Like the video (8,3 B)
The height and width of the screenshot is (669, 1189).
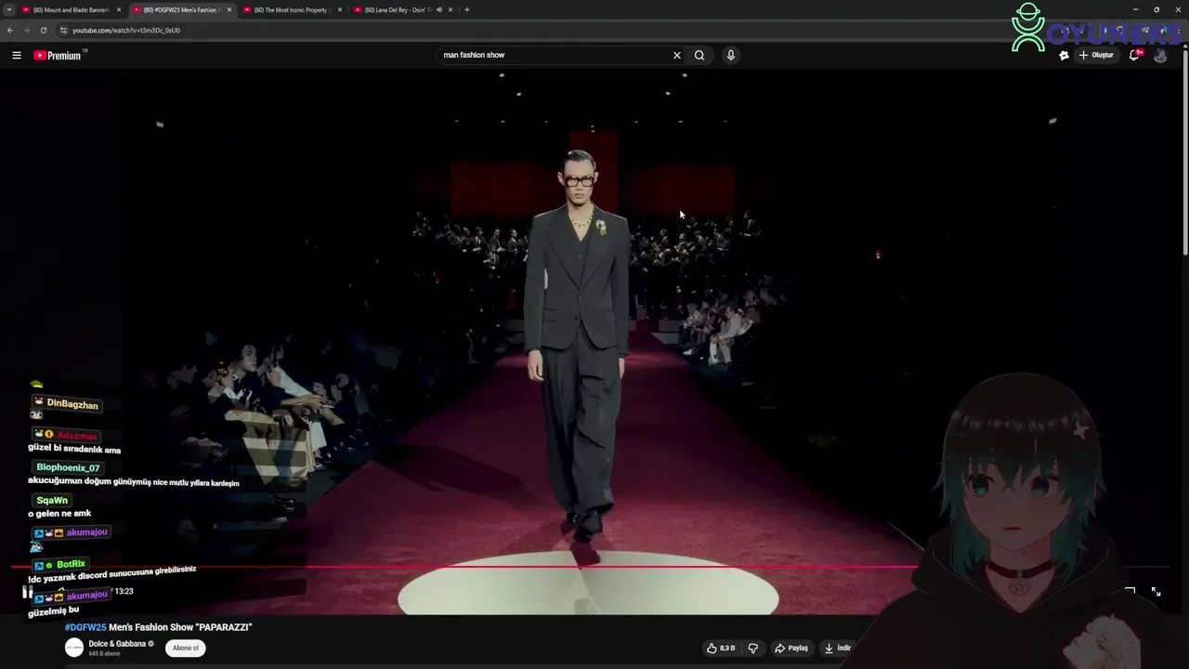coord(721,648)
